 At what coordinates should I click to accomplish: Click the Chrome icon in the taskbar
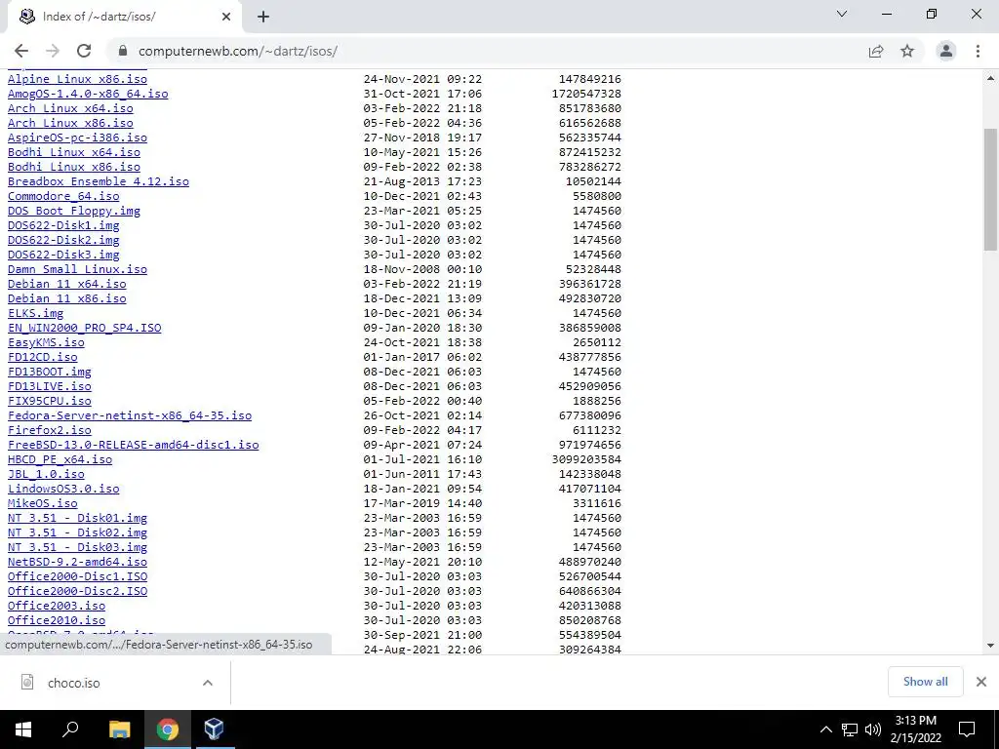(168, 729)
